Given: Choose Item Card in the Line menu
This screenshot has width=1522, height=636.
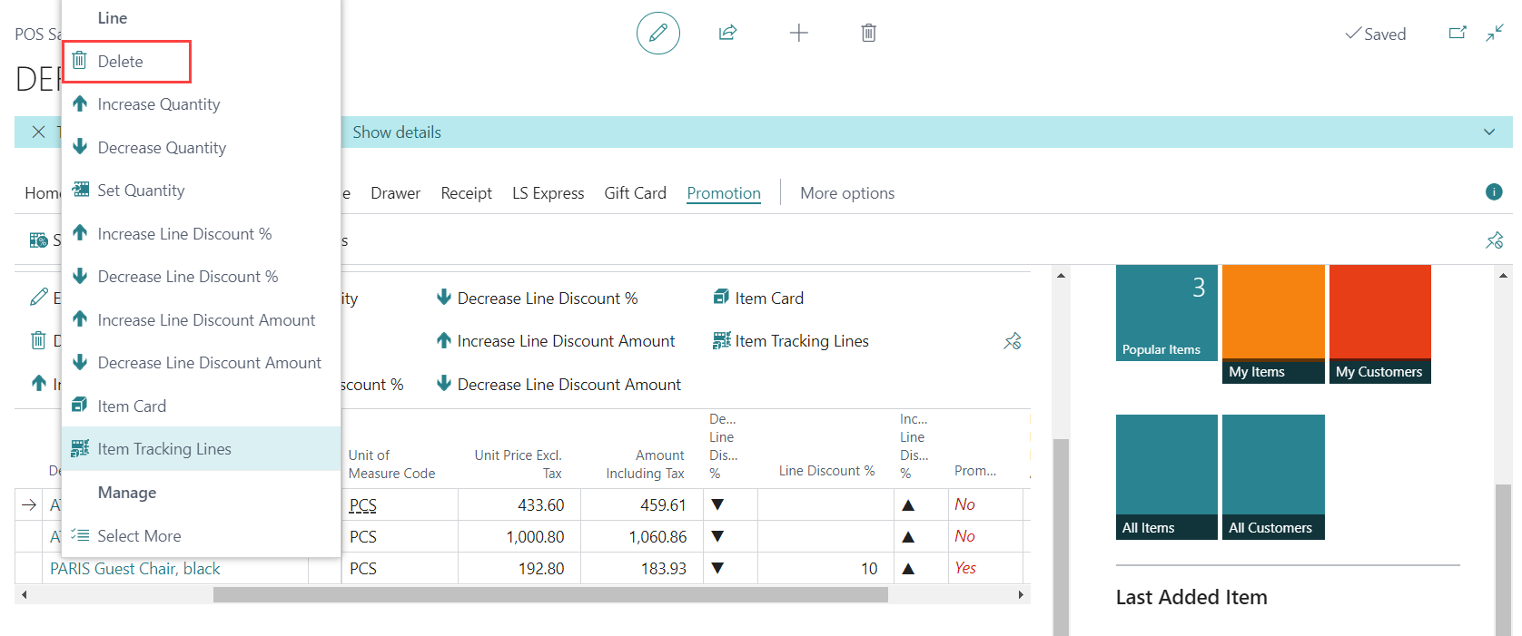Looking at the screenshot, I should (201, 406).
